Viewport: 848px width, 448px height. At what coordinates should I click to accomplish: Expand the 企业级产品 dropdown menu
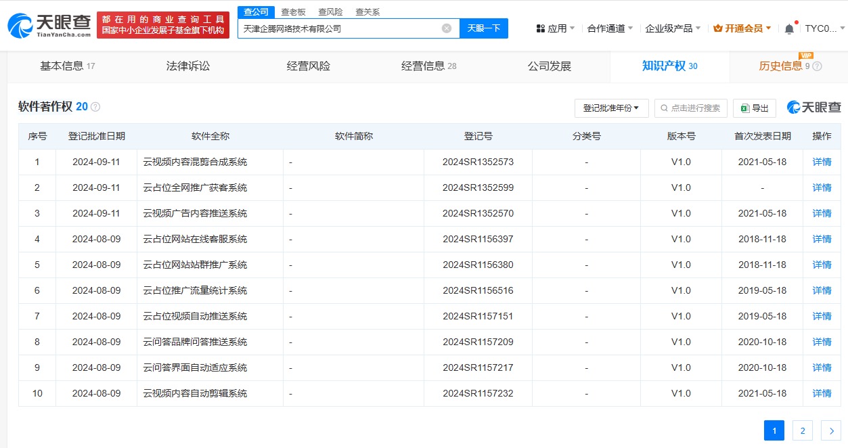pos(673,28)
